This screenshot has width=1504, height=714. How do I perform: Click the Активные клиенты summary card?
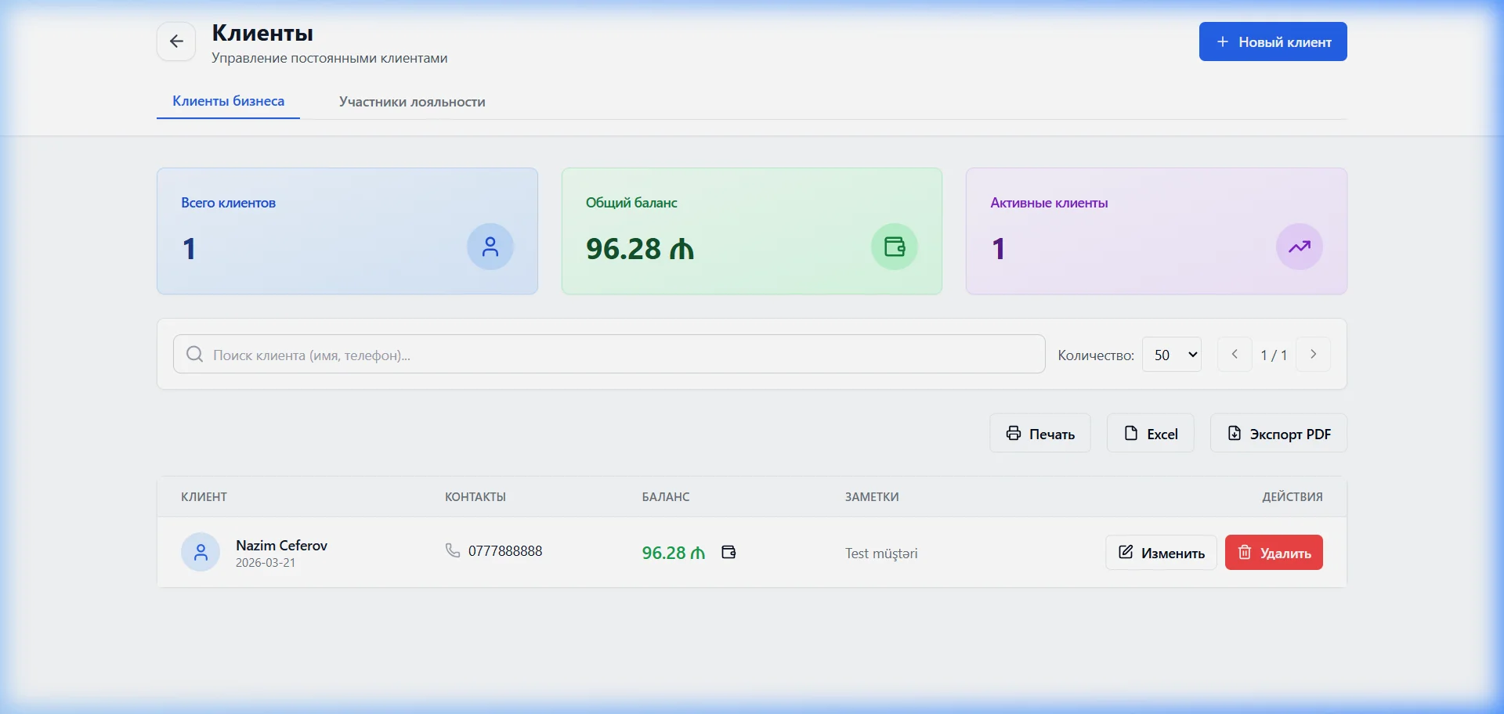[1156, 231]
